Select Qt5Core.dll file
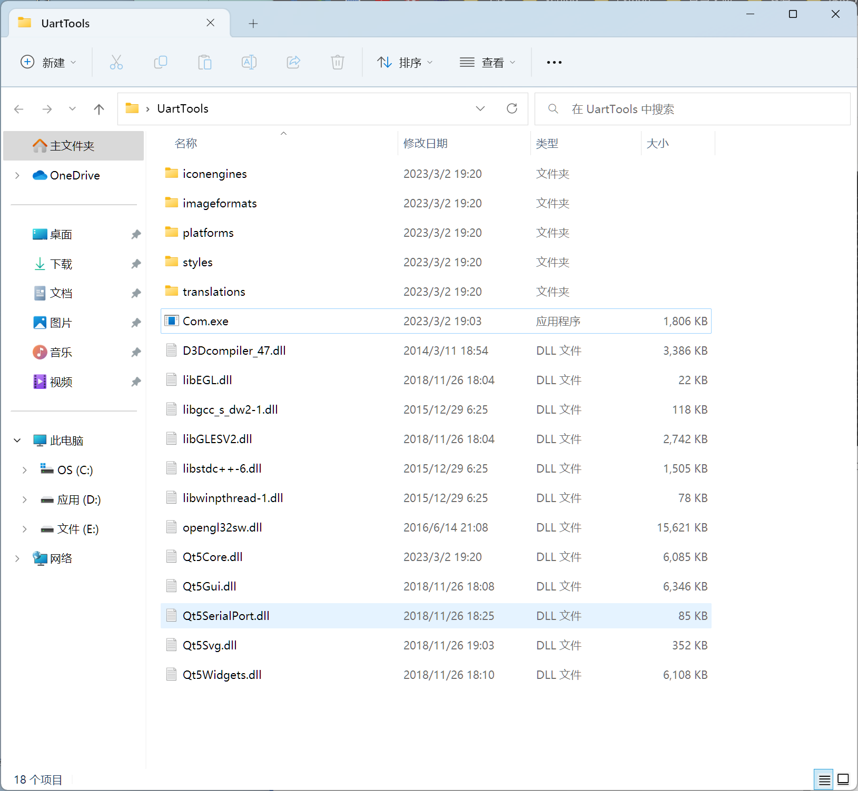 436,557
